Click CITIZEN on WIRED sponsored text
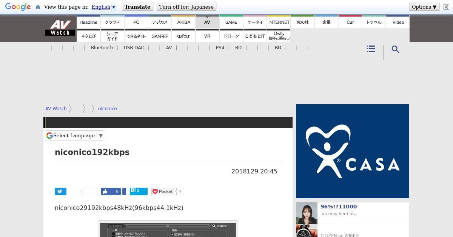Viewport: 453px width, 237px height. pos(339,235)
